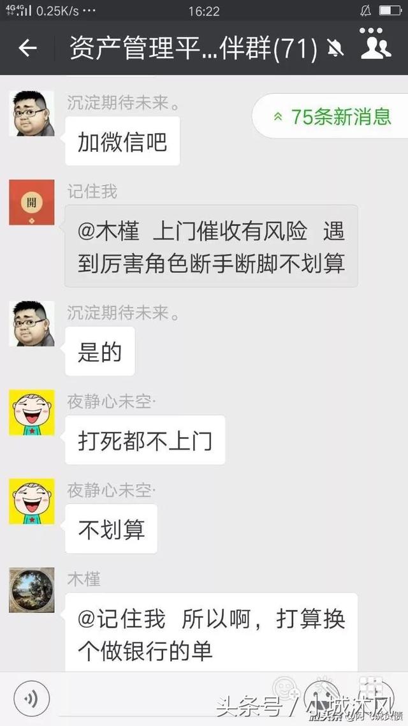Expand the up-chevron beside 75条新消息
Viewport: 408px width, 726px height.
[x=278, y=117]
